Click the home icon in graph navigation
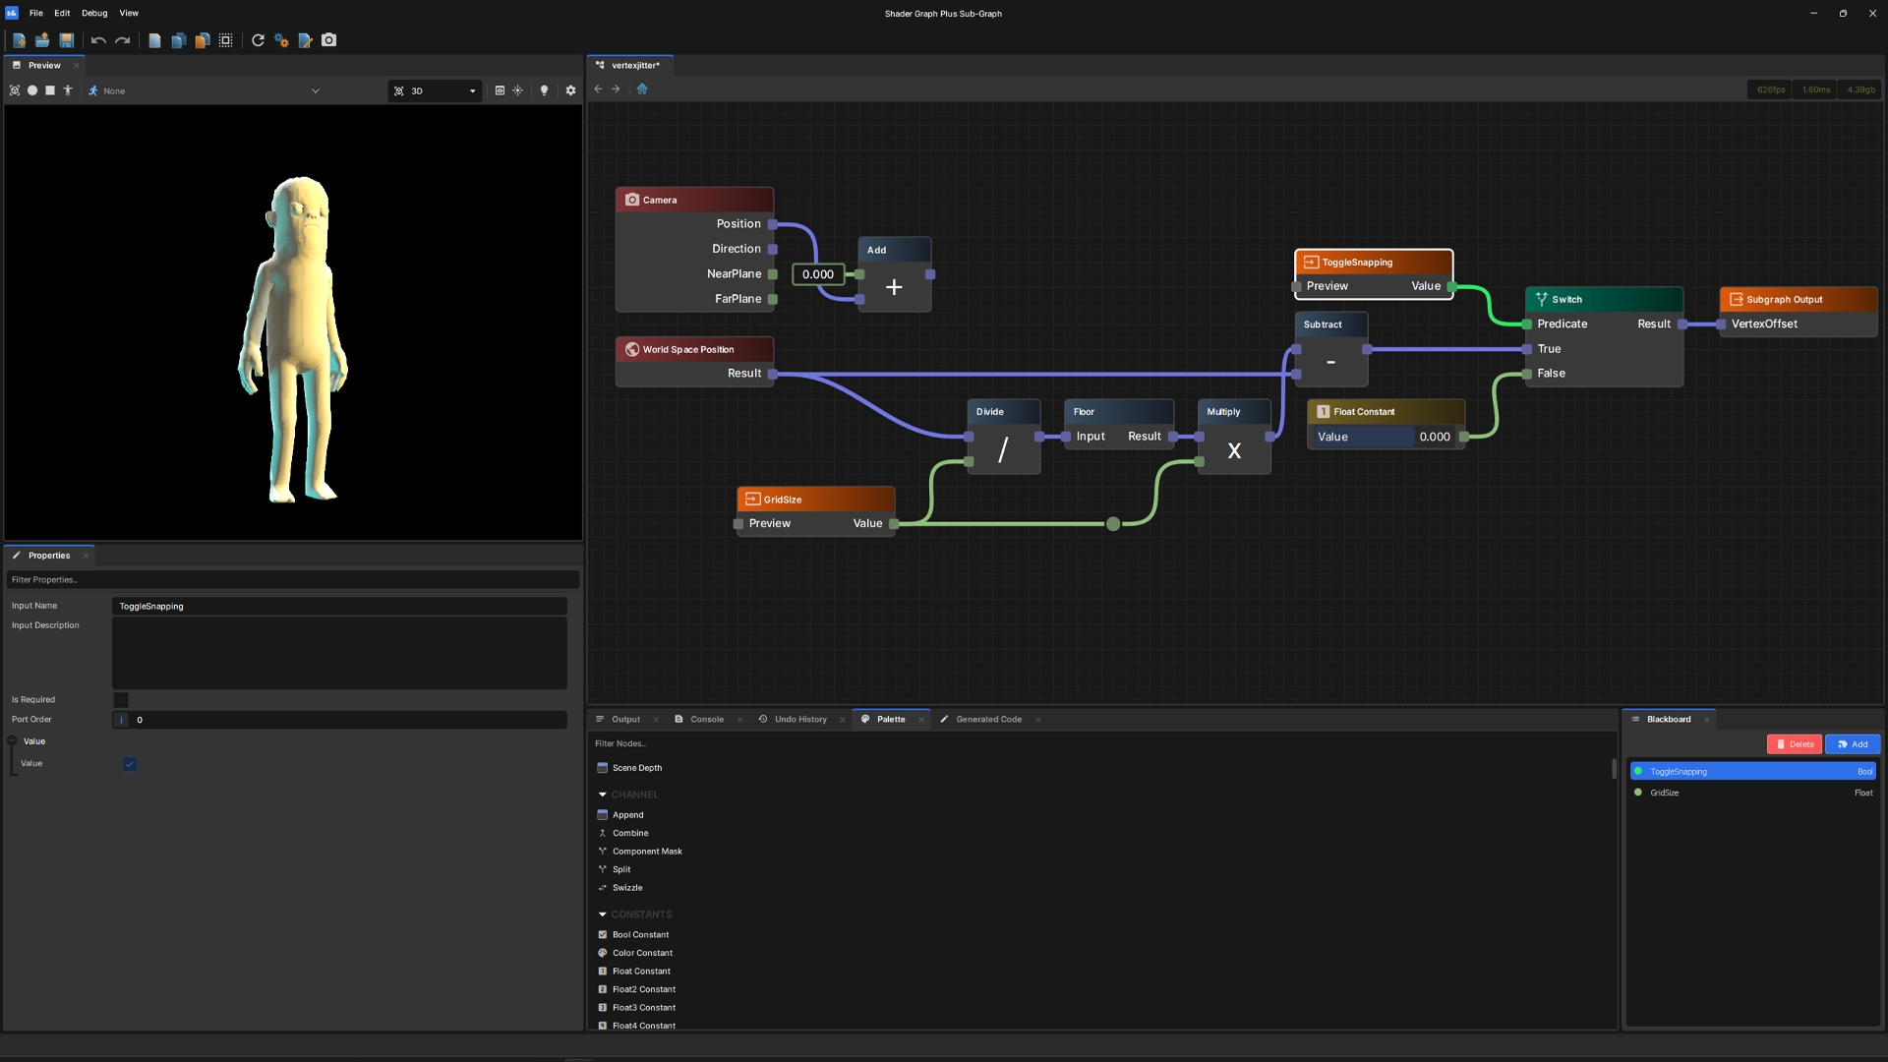This screenshot has height=1062, width=1888. point(642,88)
